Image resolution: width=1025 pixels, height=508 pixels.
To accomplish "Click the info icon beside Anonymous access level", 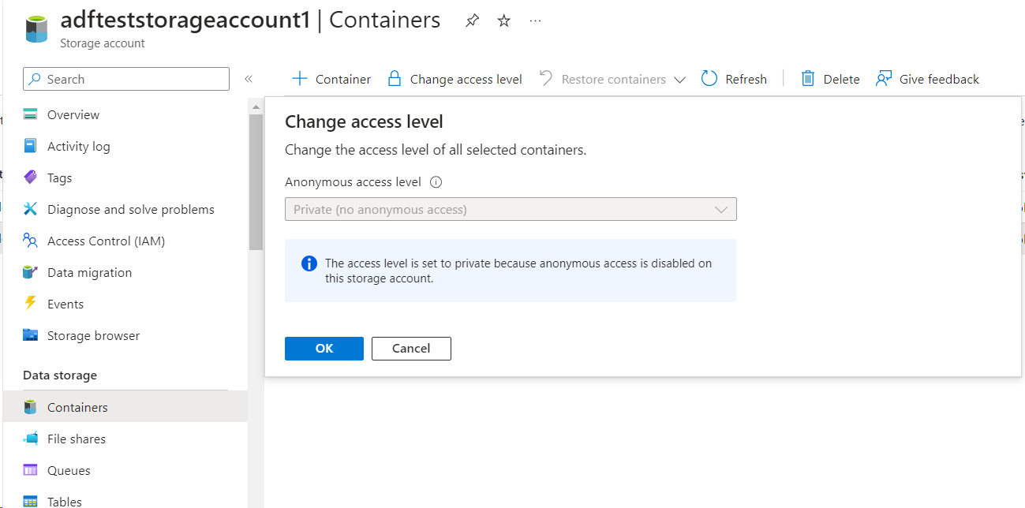I will 435,181.
